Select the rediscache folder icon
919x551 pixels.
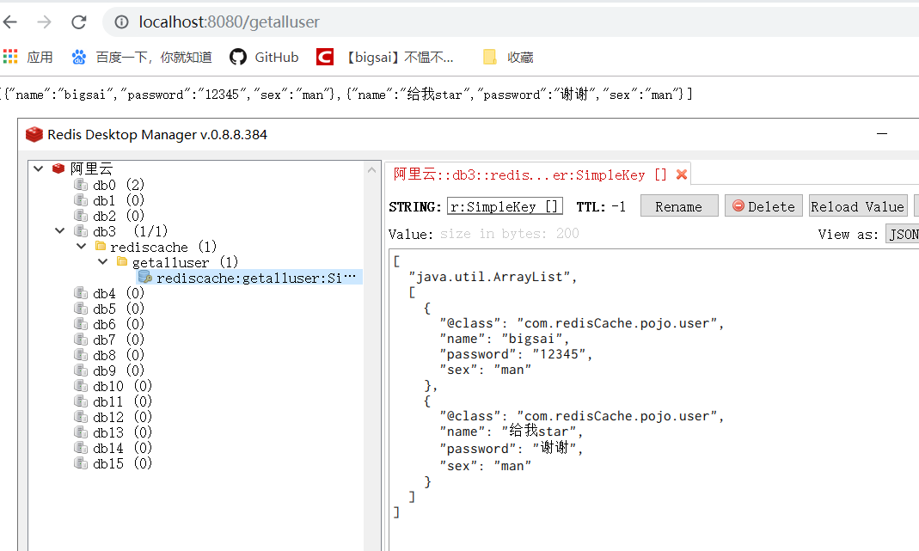(101, 246)
